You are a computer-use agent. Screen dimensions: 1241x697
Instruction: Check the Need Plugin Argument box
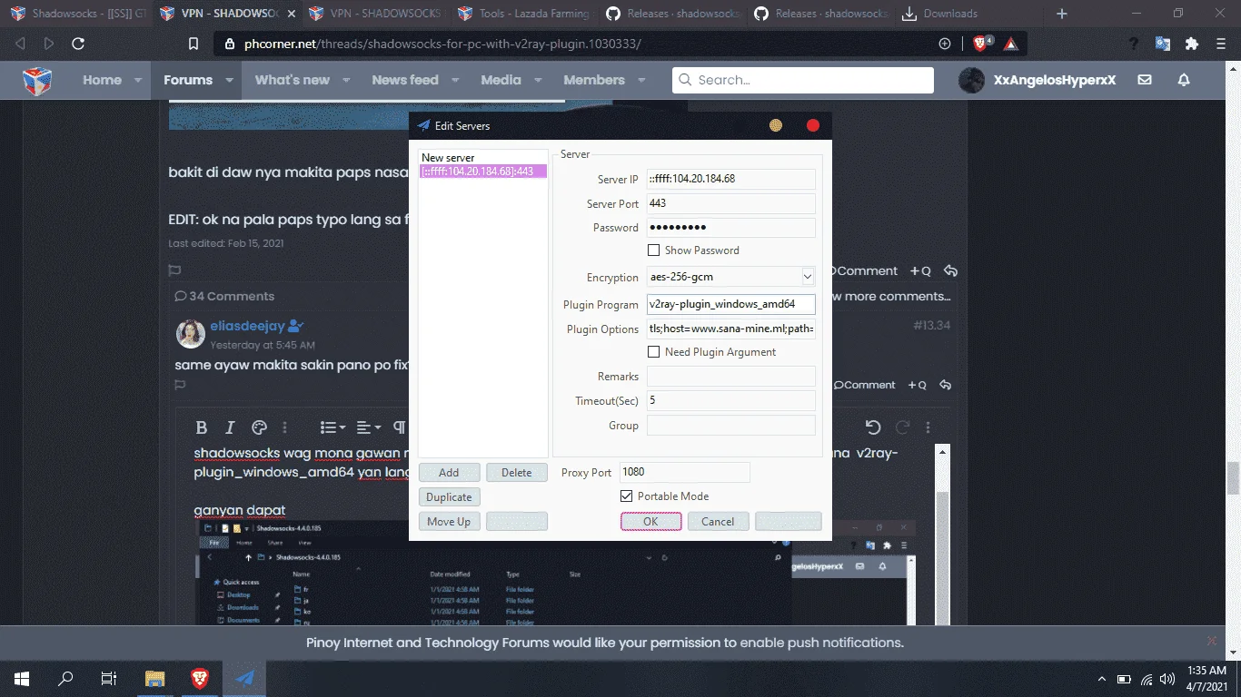click(653, 351)
